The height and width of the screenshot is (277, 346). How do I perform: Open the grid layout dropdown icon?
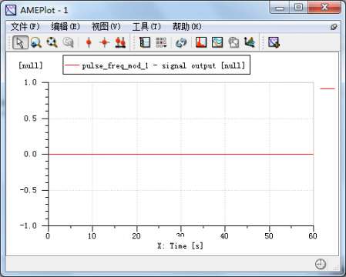(x=161, y=42)
